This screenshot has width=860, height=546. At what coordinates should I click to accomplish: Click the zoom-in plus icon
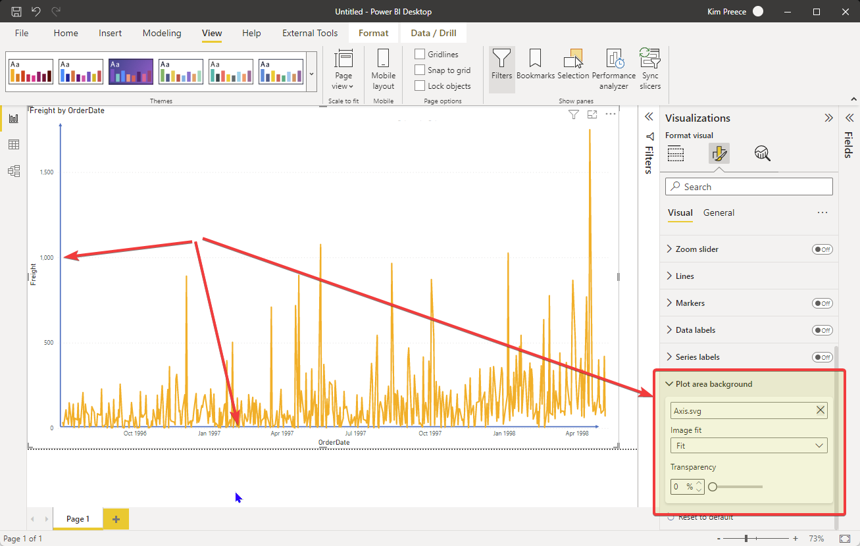[796, 538]
